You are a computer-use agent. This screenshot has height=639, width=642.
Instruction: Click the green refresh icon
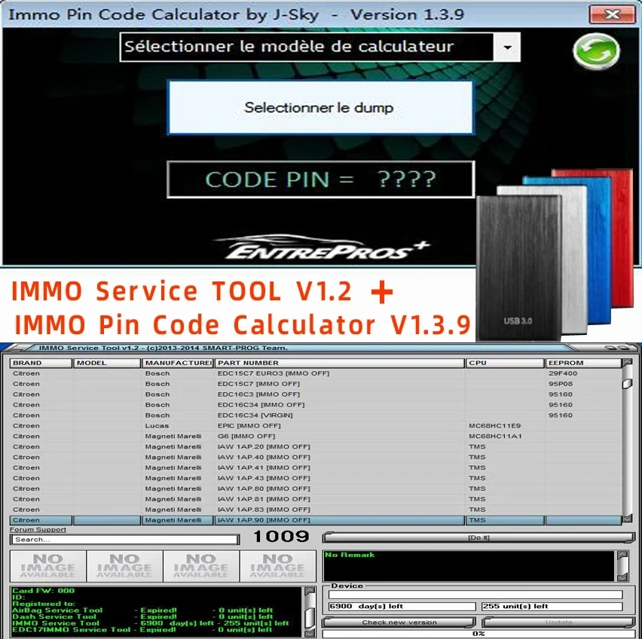[596, 51]
